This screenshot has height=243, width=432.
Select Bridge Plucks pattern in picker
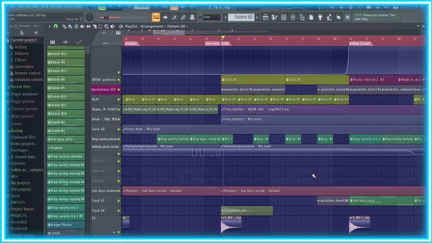coord(66,225)
